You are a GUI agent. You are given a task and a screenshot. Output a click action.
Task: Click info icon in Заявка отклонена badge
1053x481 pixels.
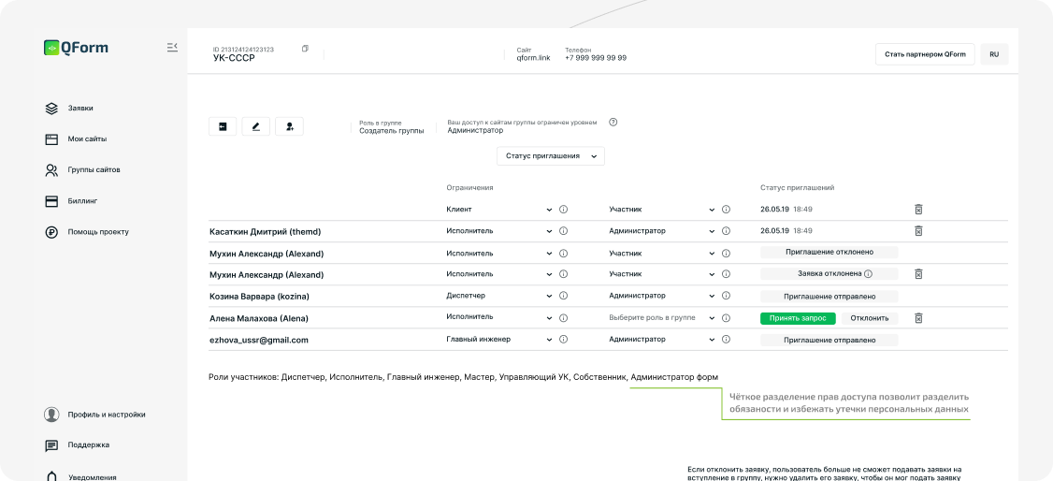click(869, 274)
